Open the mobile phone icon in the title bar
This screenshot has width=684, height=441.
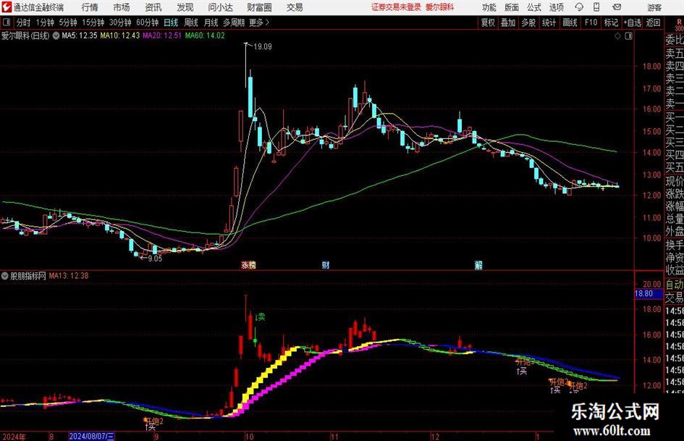[596, 7]
